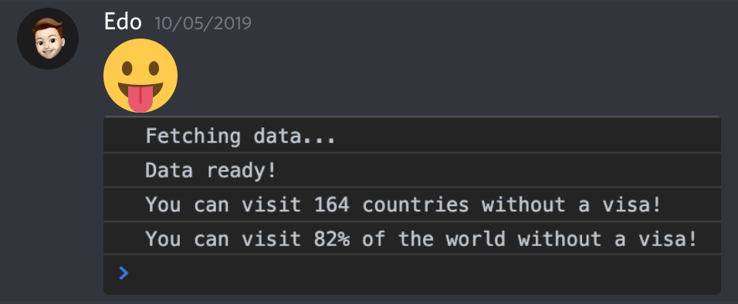Open Edo's profile avatar

(x=48, y=39)
